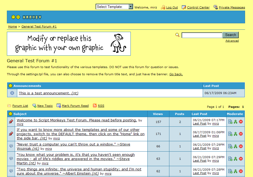The image size is (253, 177).
Task: Click the move icon in the Welcome to Script Monkeys row
Action: (230, 122)
